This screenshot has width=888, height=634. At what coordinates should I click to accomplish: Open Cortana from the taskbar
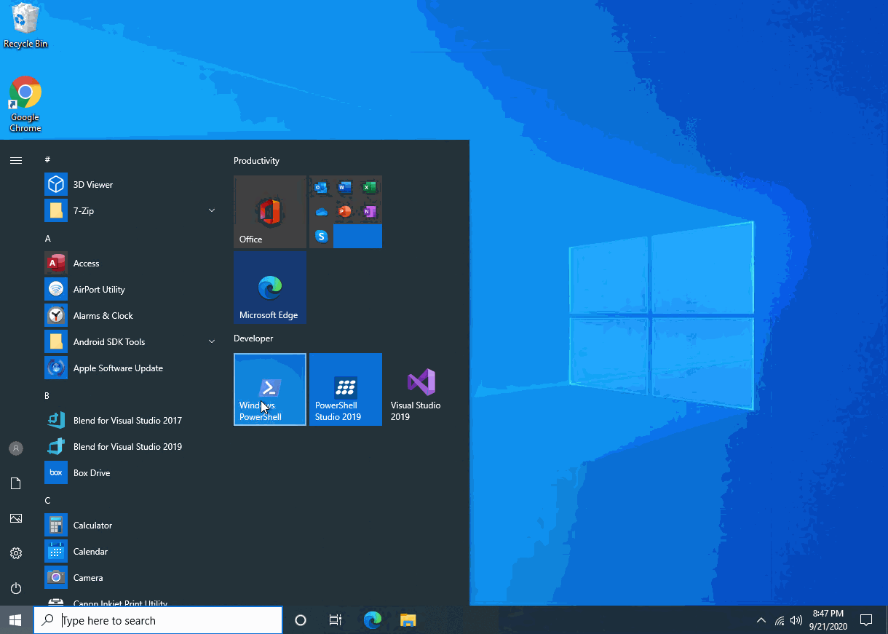(x=300, y=620)
